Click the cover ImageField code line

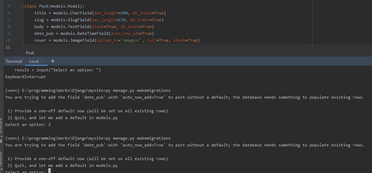click(x=117, y=40)
